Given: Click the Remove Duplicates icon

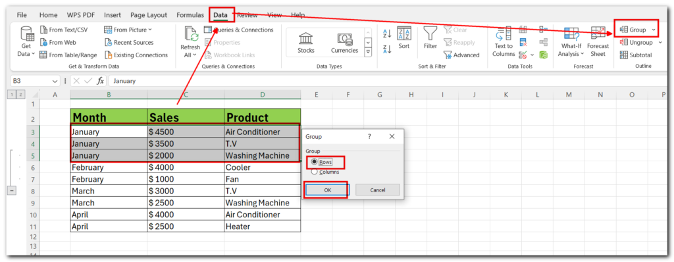Looking at the screenshot, I should click(523, 42).
